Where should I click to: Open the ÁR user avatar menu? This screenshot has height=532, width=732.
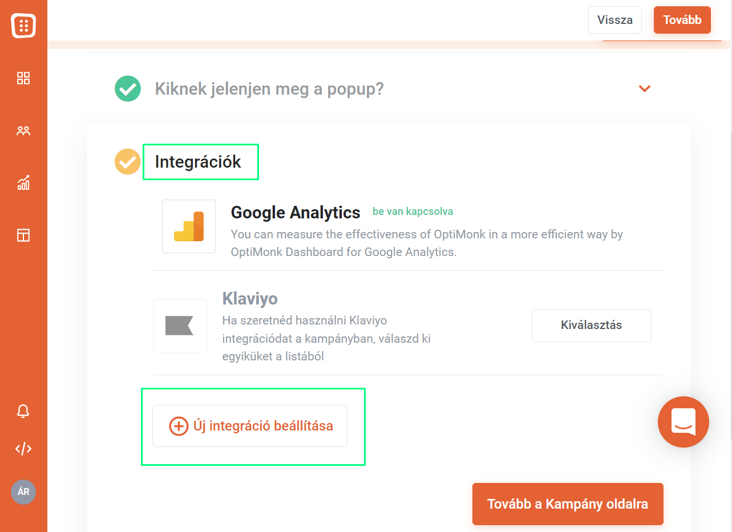23,492
